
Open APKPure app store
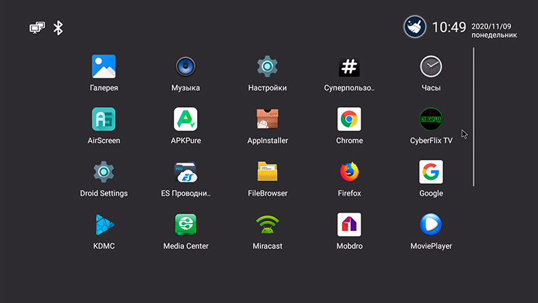point(186,119)
